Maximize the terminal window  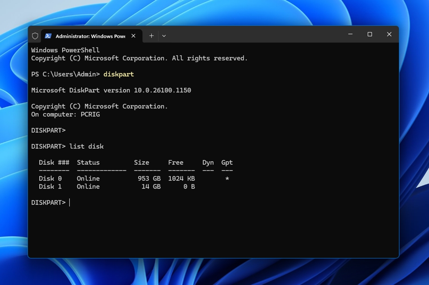tap(370, 34)
